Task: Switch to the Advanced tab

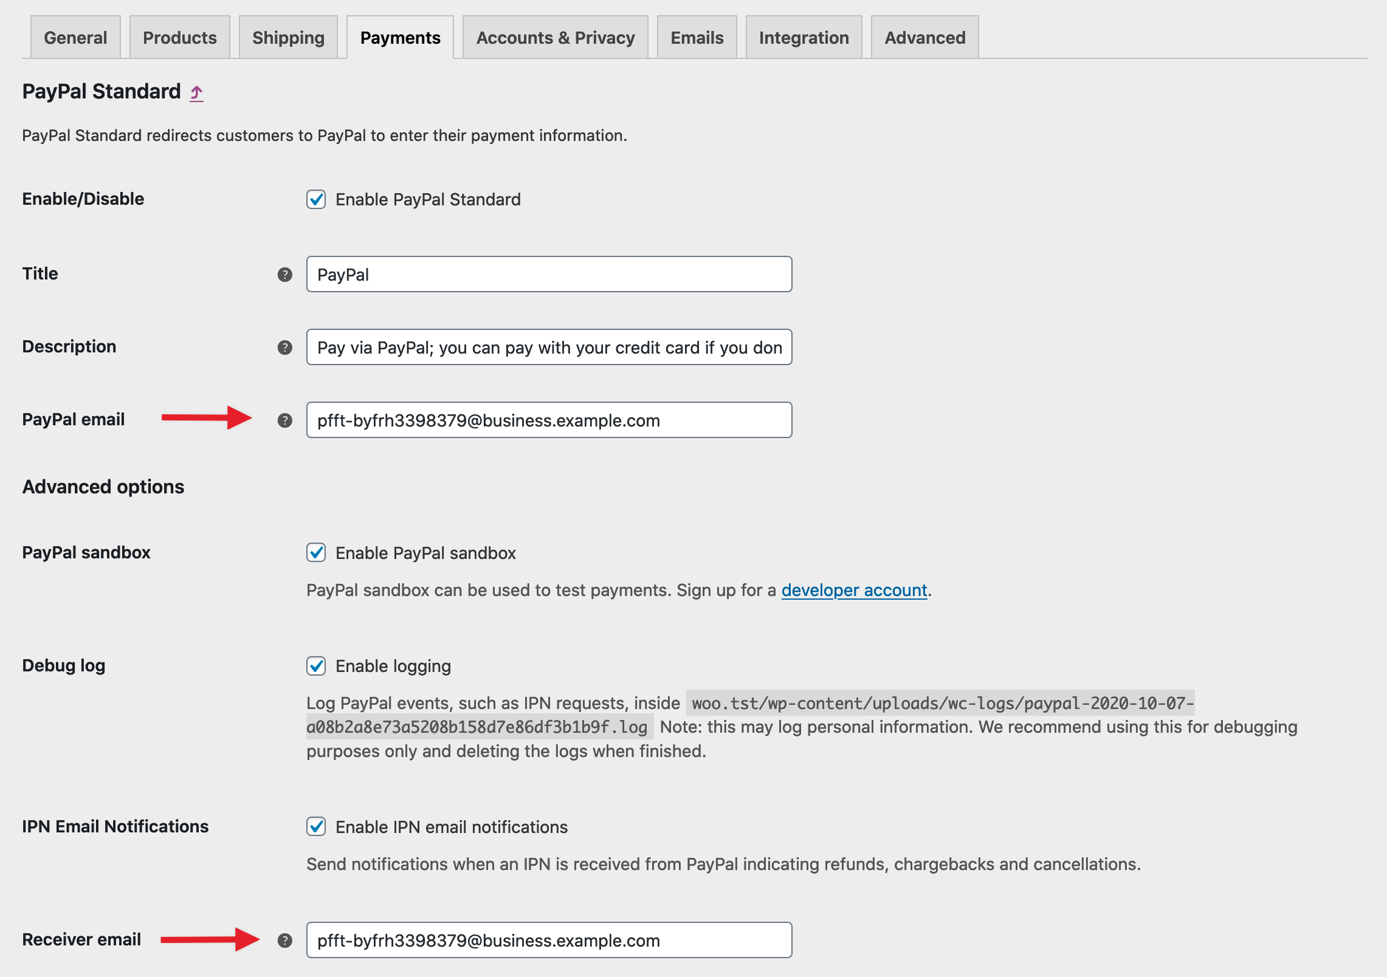Action: point(924,37)
